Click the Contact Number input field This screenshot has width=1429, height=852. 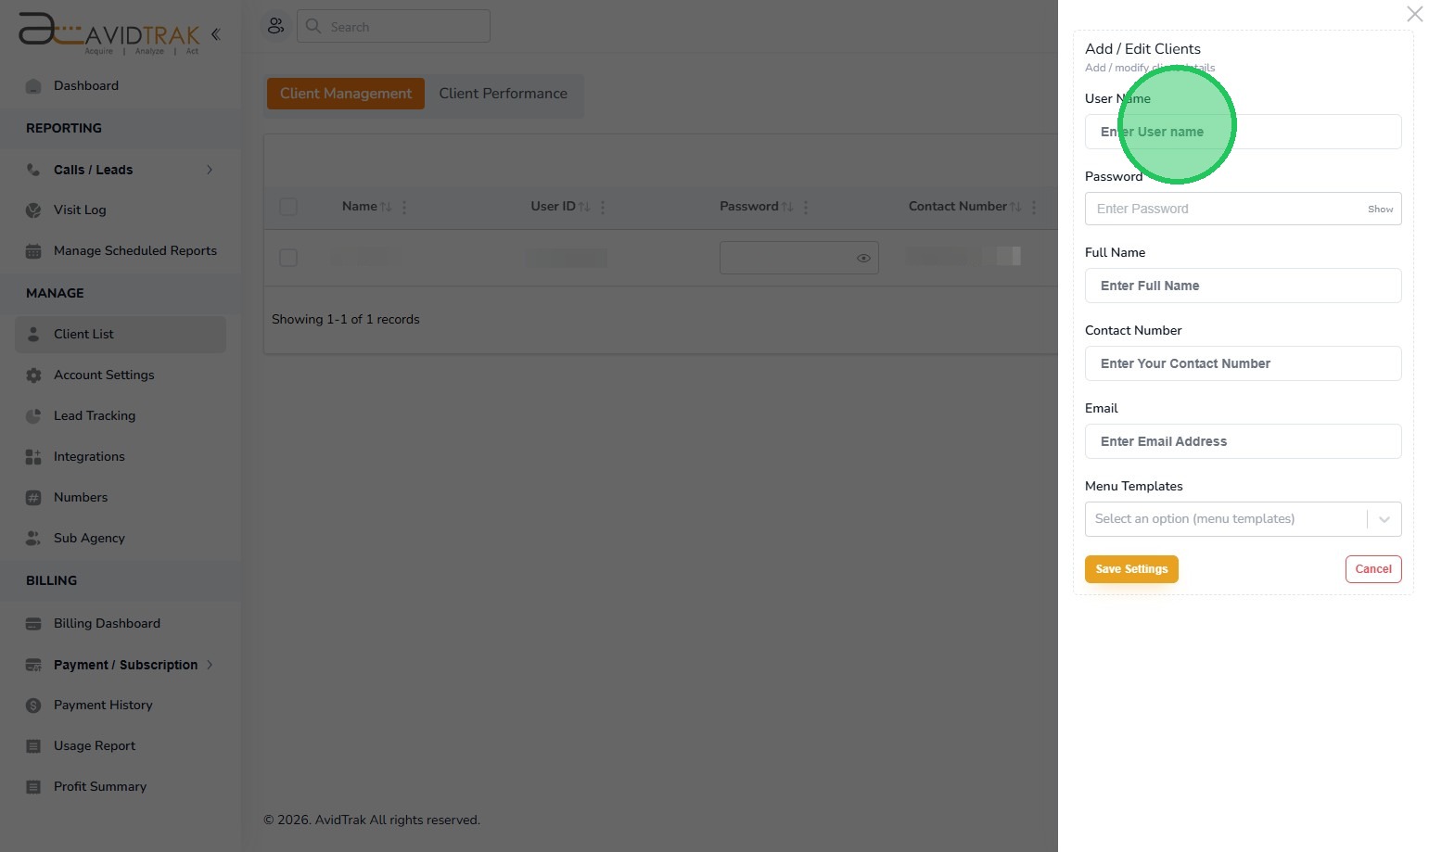1243,363
